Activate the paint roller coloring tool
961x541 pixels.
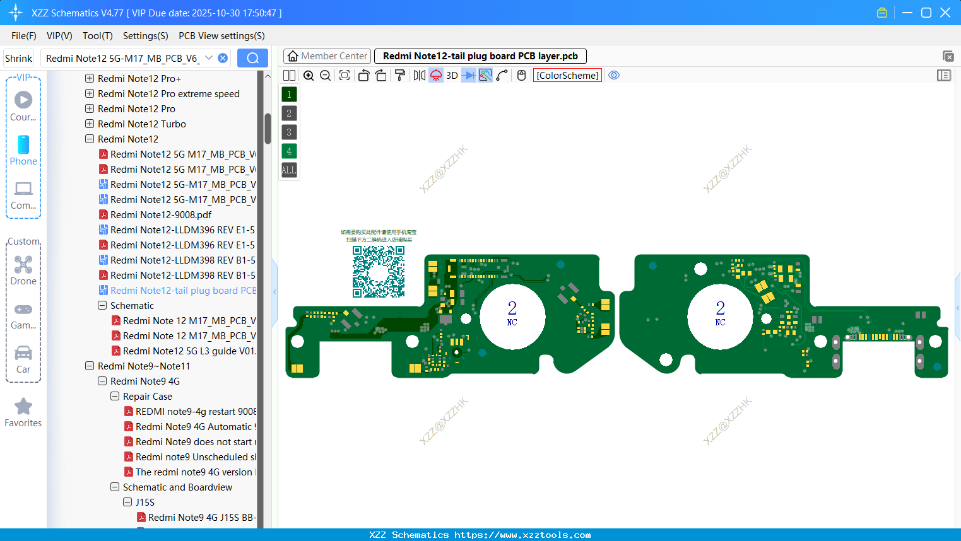pos(401,75)
